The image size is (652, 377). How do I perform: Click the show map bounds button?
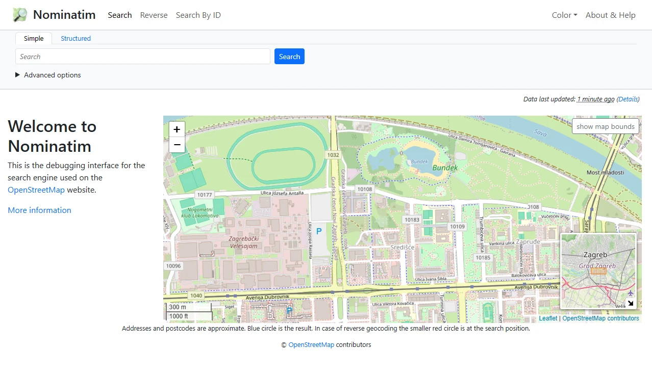606,126
